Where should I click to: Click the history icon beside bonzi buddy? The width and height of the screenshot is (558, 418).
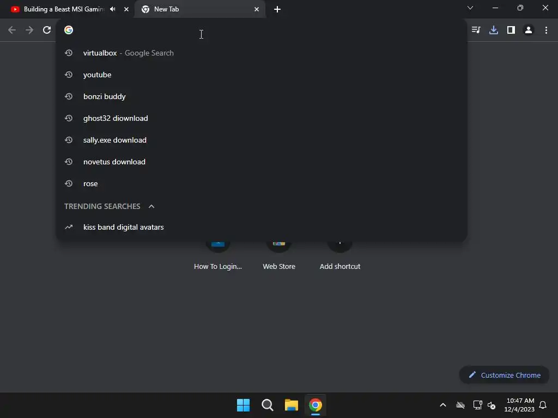[x=69, y=96]
